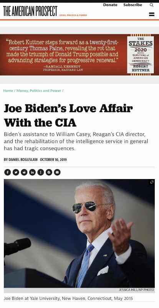Click the Donate link
The image size is (159, 308).
(x=110, y=5)
